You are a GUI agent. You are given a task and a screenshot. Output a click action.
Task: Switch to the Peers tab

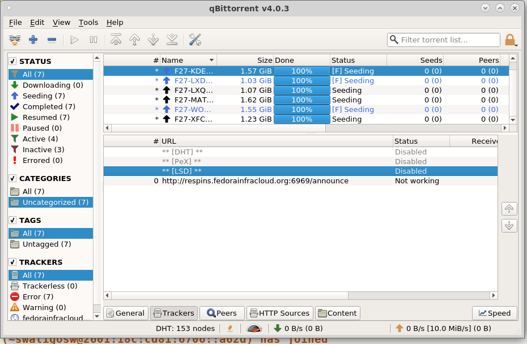click(x=222, y=313)
